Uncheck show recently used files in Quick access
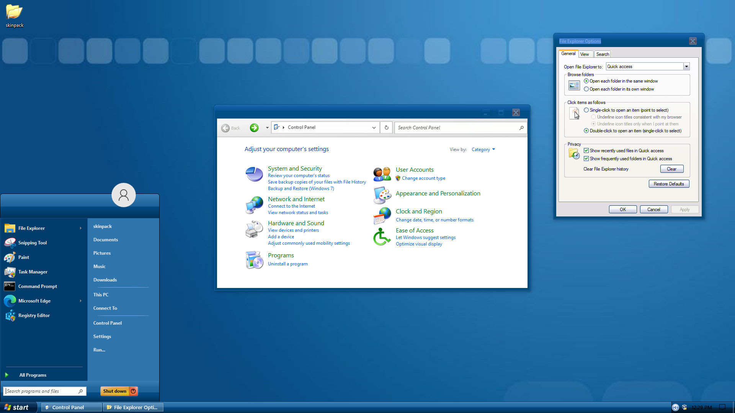Image resolution: width=735 pixels, height=413 pixels. point(586,151)
